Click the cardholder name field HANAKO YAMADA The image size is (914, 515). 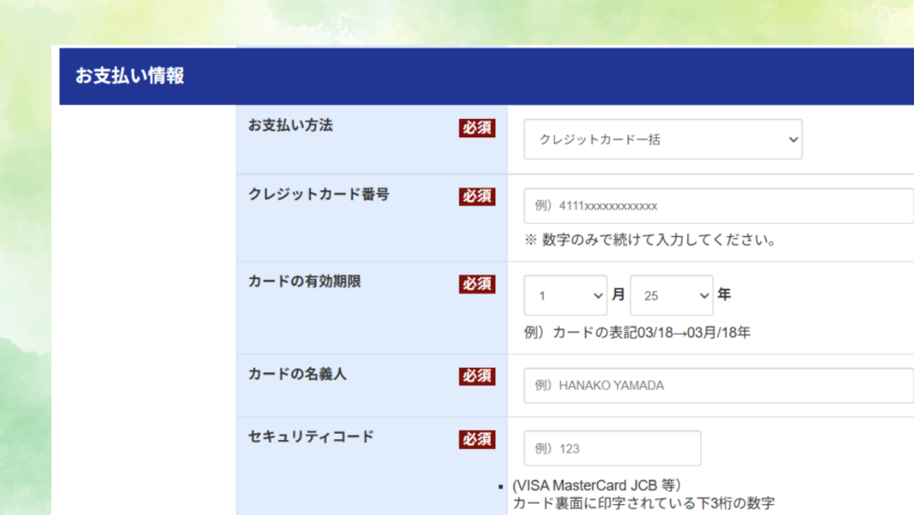718,385
